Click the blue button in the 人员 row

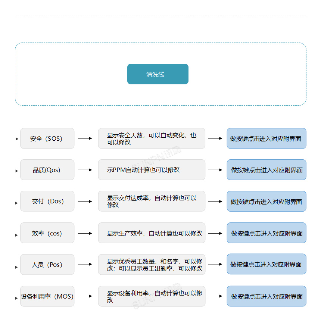[266, 264]
